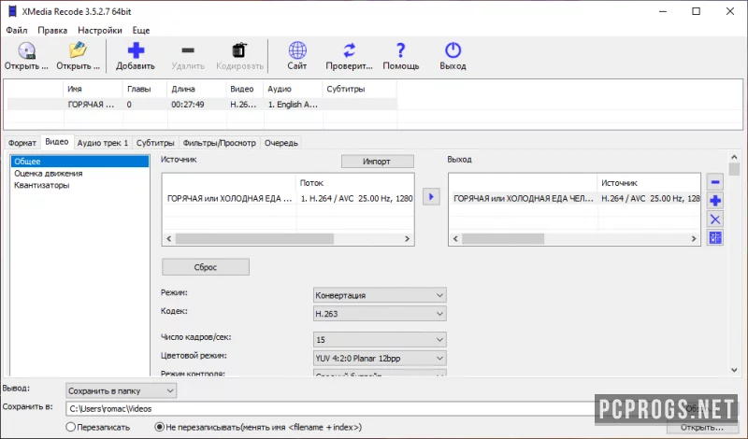
Task: Click the Имя column header
Action: point(93,89)
